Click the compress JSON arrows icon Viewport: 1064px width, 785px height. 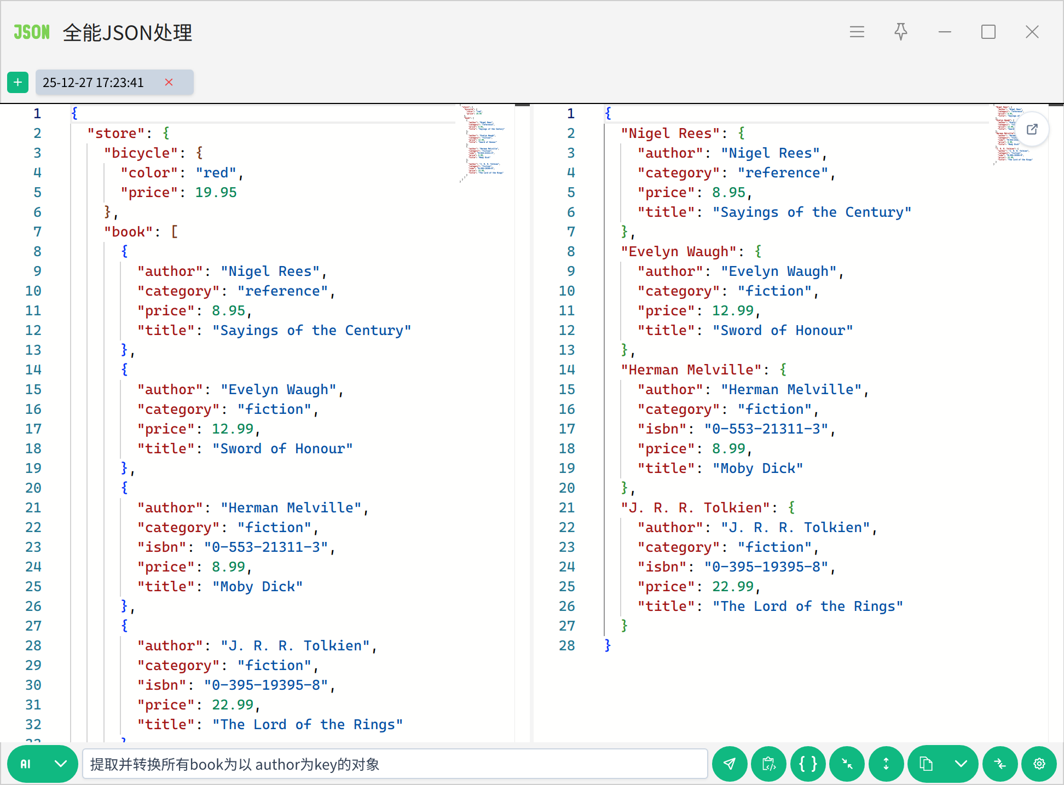[x=847, y=764]
